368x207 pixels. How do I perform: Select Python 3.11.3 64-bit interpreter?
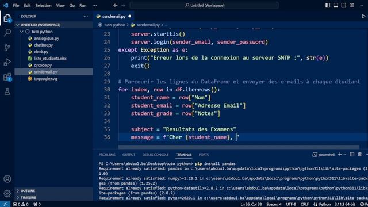[345, 204]
